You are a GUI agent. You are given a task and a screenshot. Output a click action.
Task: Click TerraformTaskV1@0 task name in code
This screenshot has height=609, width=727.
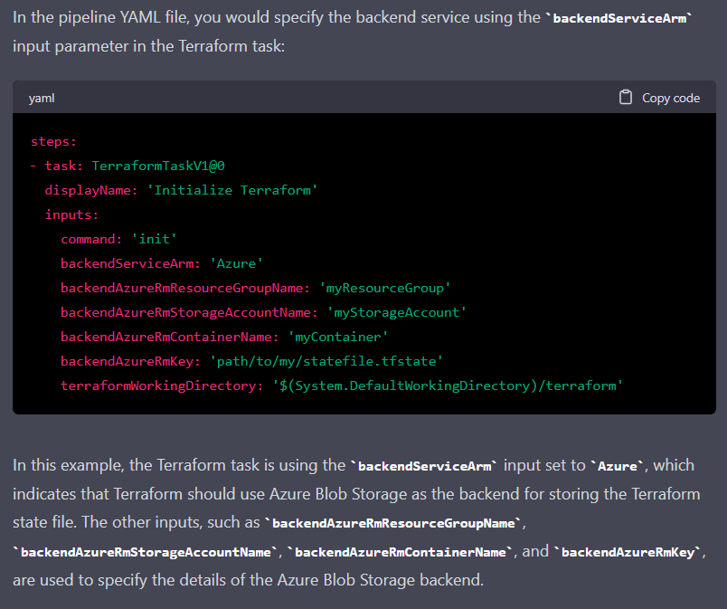tap(158, 166)
